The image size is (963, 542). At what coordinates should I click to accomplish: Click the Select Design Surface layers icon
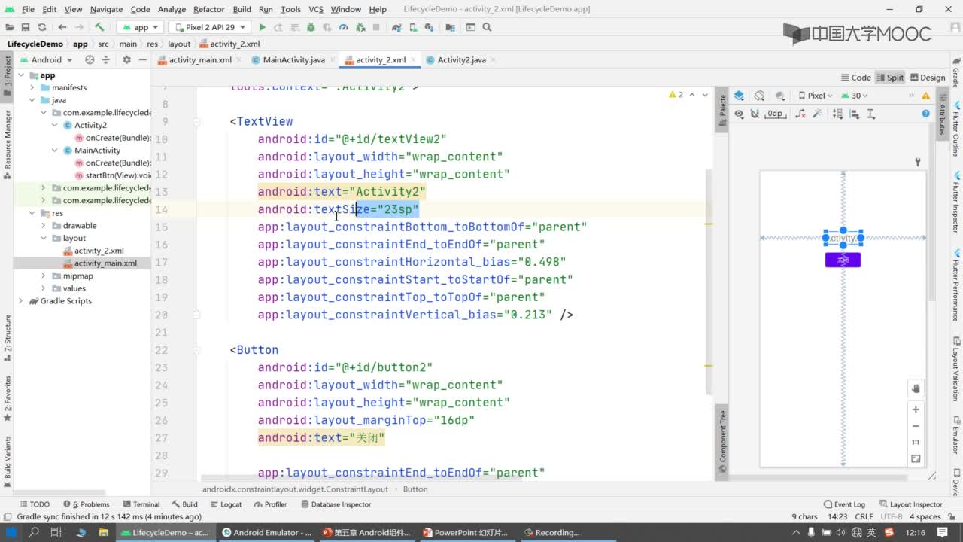click(x=739, y=96)
